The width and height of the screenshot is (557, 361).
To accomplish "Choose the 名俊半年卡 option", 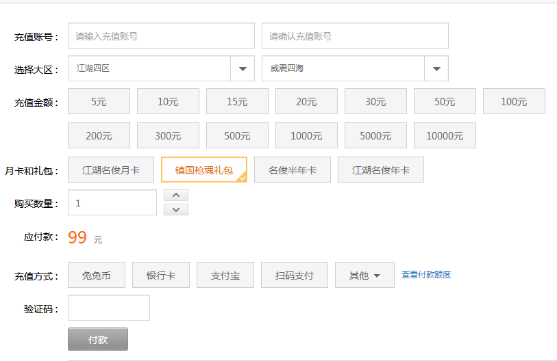I will click(292, 170).
